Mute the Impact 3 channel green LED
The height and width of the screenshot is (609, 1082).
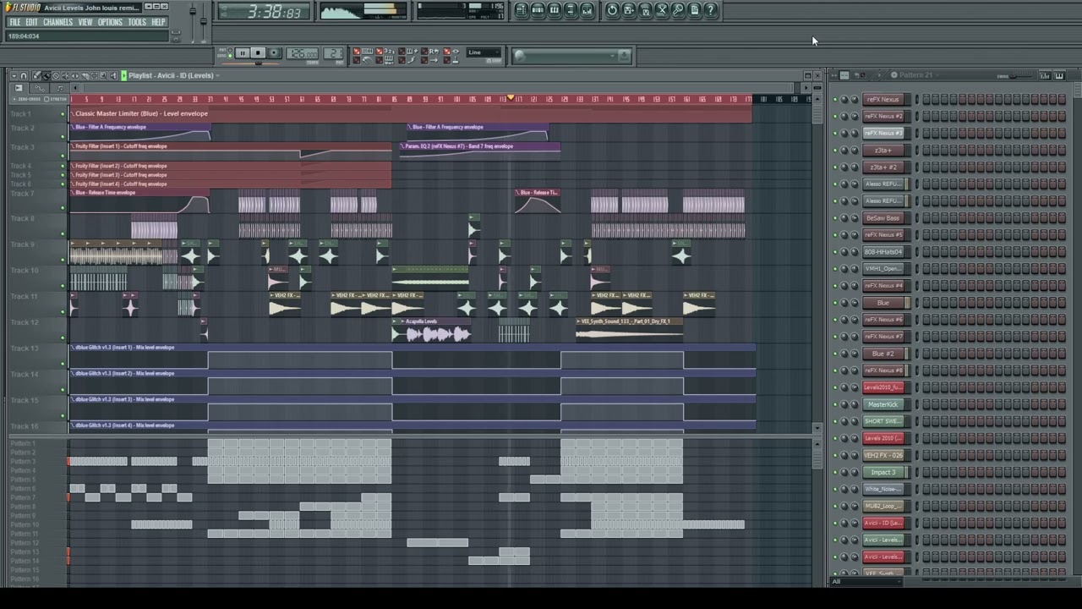(x=835, y=472)
